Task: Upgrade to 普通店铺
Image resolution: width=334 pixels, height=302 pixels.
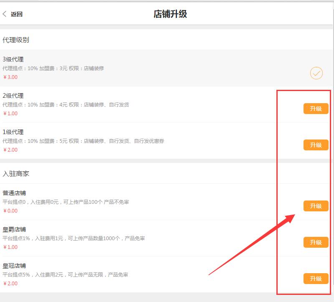Action: coord(316,206)
